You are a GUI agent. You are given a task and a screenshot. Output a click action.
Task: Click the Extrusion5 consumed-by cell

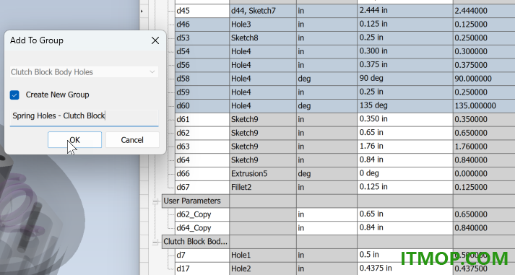coord(263,174)
